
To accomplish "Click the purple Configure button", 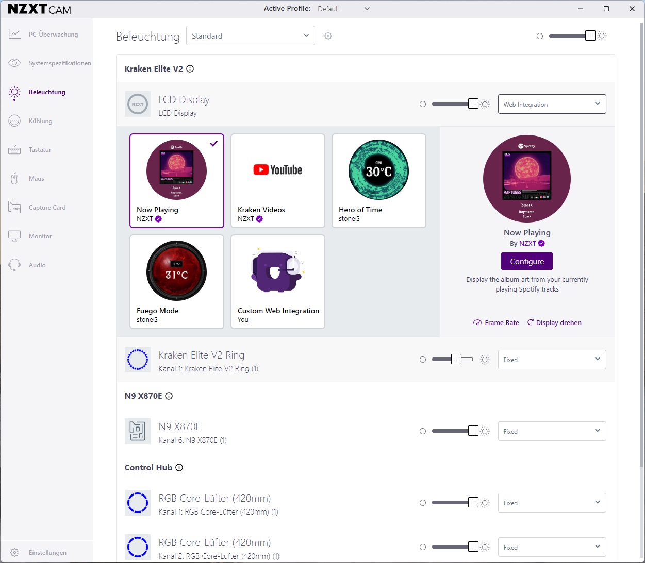I will 526,261.
